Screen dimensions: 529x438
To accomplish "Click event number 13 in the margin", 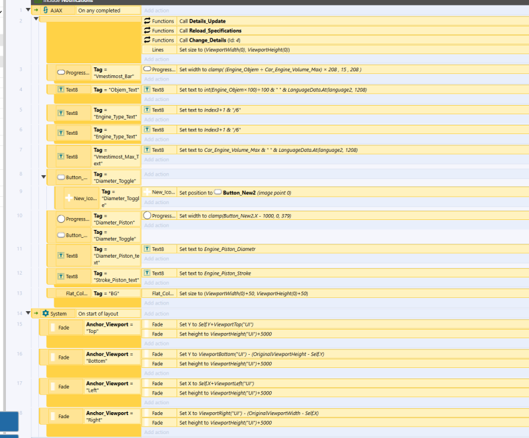I will (x=20, y=293).
